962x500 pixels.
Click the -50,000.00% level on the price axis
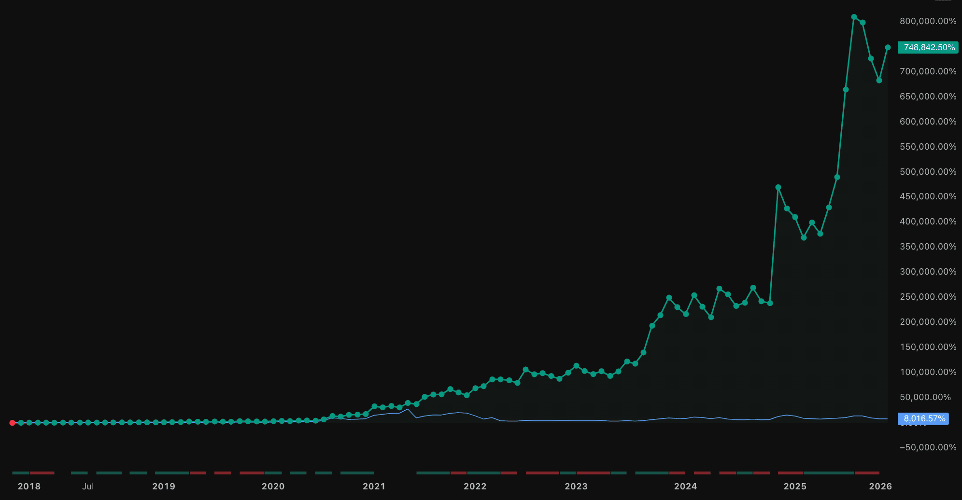pos(928,447)
